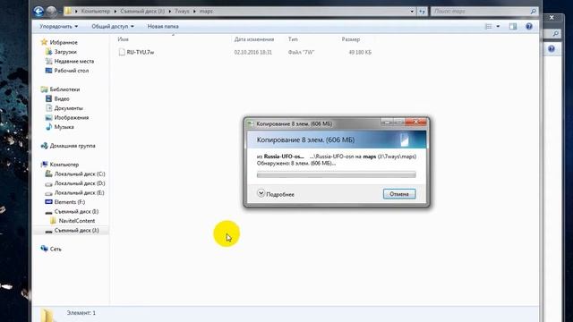This screenshot has width=573, height=322.
Task: Open the Документы library
Action: click(x=68, y=108)
